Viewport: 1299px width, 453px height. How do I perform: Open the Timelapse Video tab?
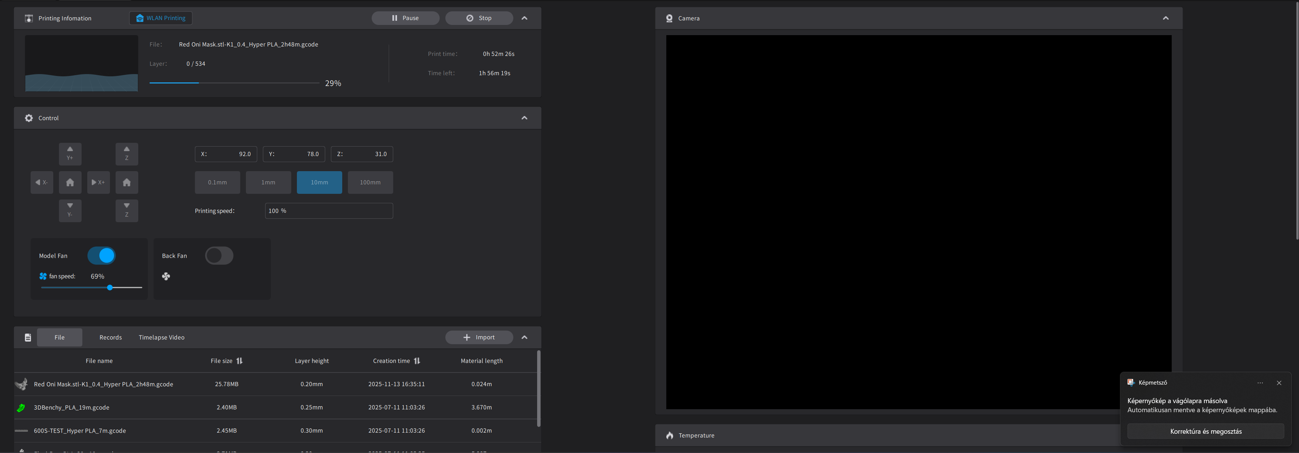pos(161,337)
